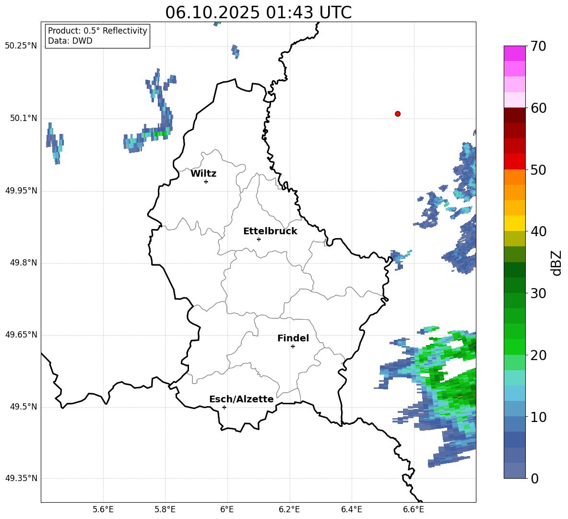Click the 6.4°E longitude label
Screen dimensions: 568x519
(x=351, y=510)
